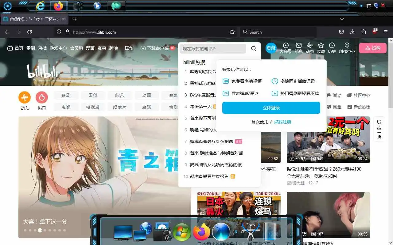Screen dimensions: 393x245
Task: Open 番剧 in top navigation bar
Action: point(31,48)
